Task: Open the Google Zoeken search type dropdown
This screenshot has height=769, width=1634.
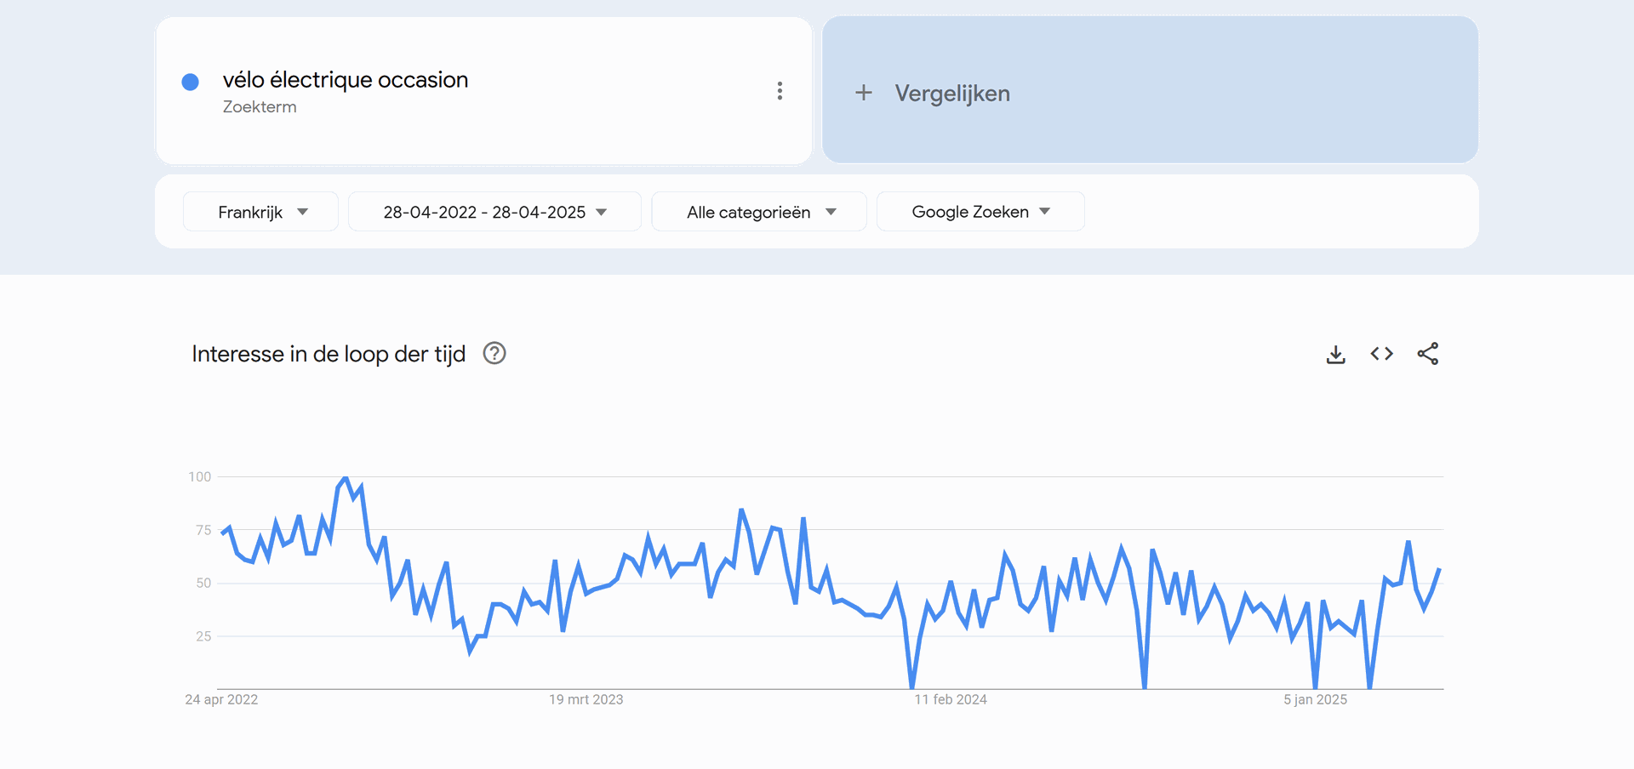Action: (980, 212)
